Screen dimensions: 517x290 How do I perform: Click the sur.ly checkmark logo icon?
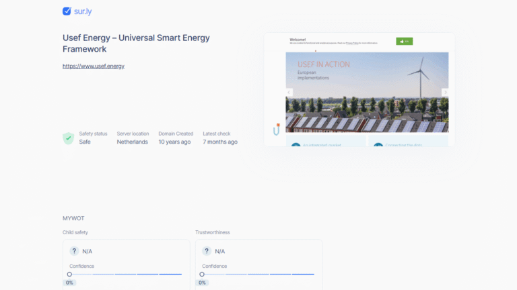click(x=67, y=11)
